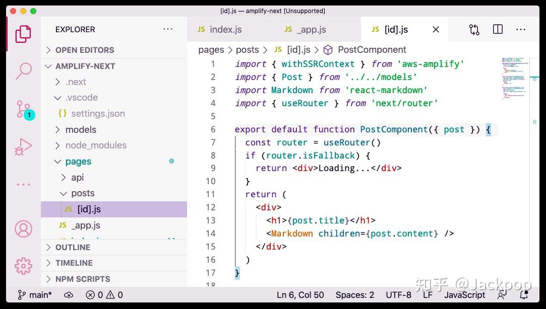Click Markdown tag on line 14
The height and width of the screenshot is (309, 546).
pyautogui.click(x=292, y=234)
